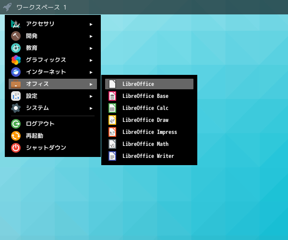Expand the 教育 submenu arrow
This screenshot has height=240, width=288.
coord(91,48)
